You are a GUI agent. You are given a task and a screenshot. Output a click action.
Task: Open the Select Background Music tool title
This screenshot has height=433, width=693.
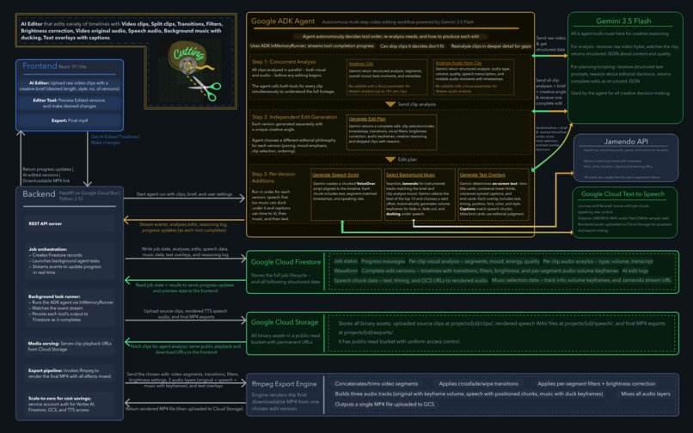click(x=411, y=175)
